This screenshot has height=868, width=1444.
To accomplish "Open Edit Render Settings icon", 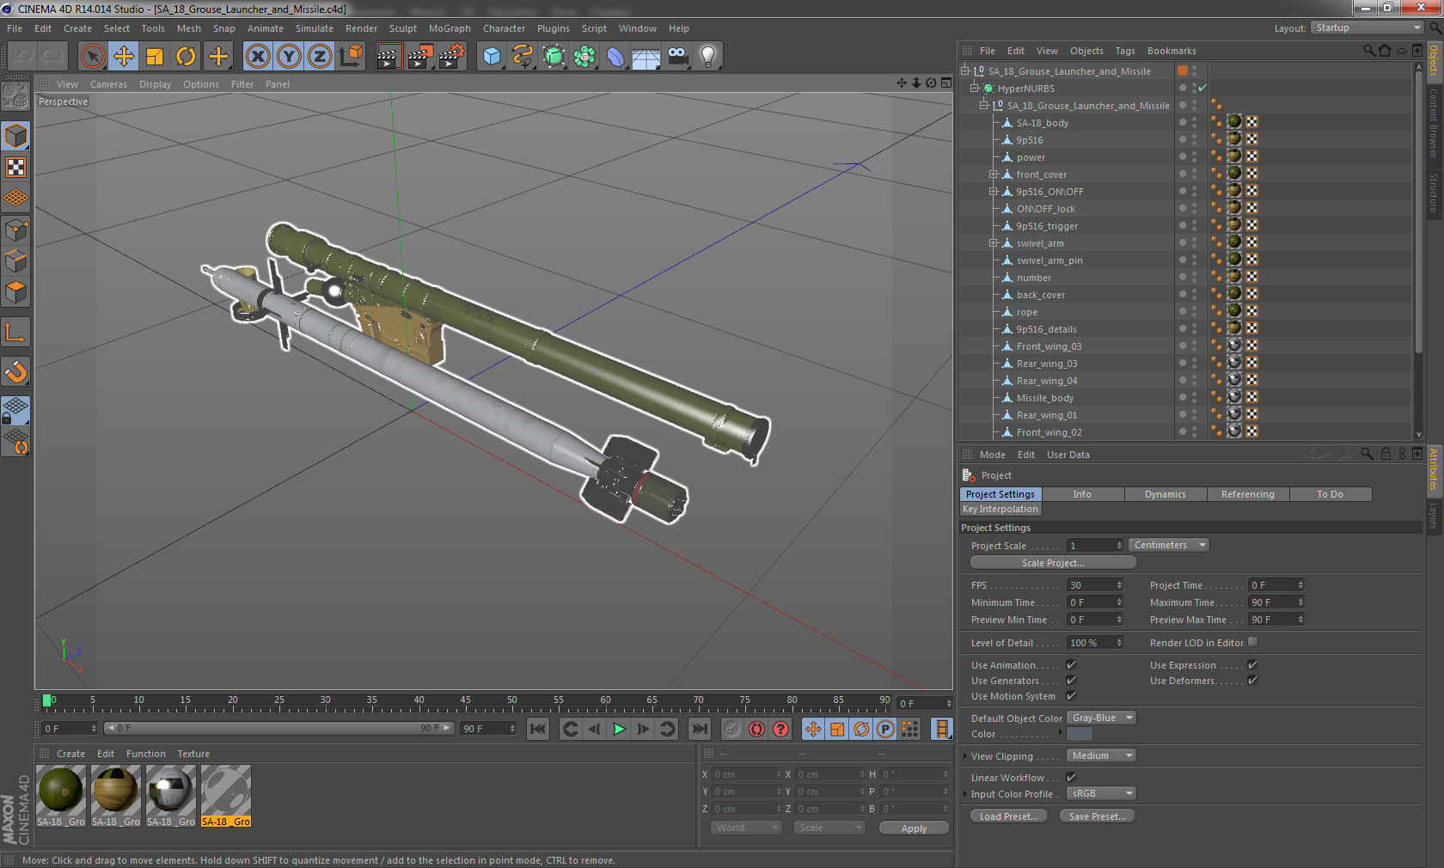I will click(x=451, y=57).
